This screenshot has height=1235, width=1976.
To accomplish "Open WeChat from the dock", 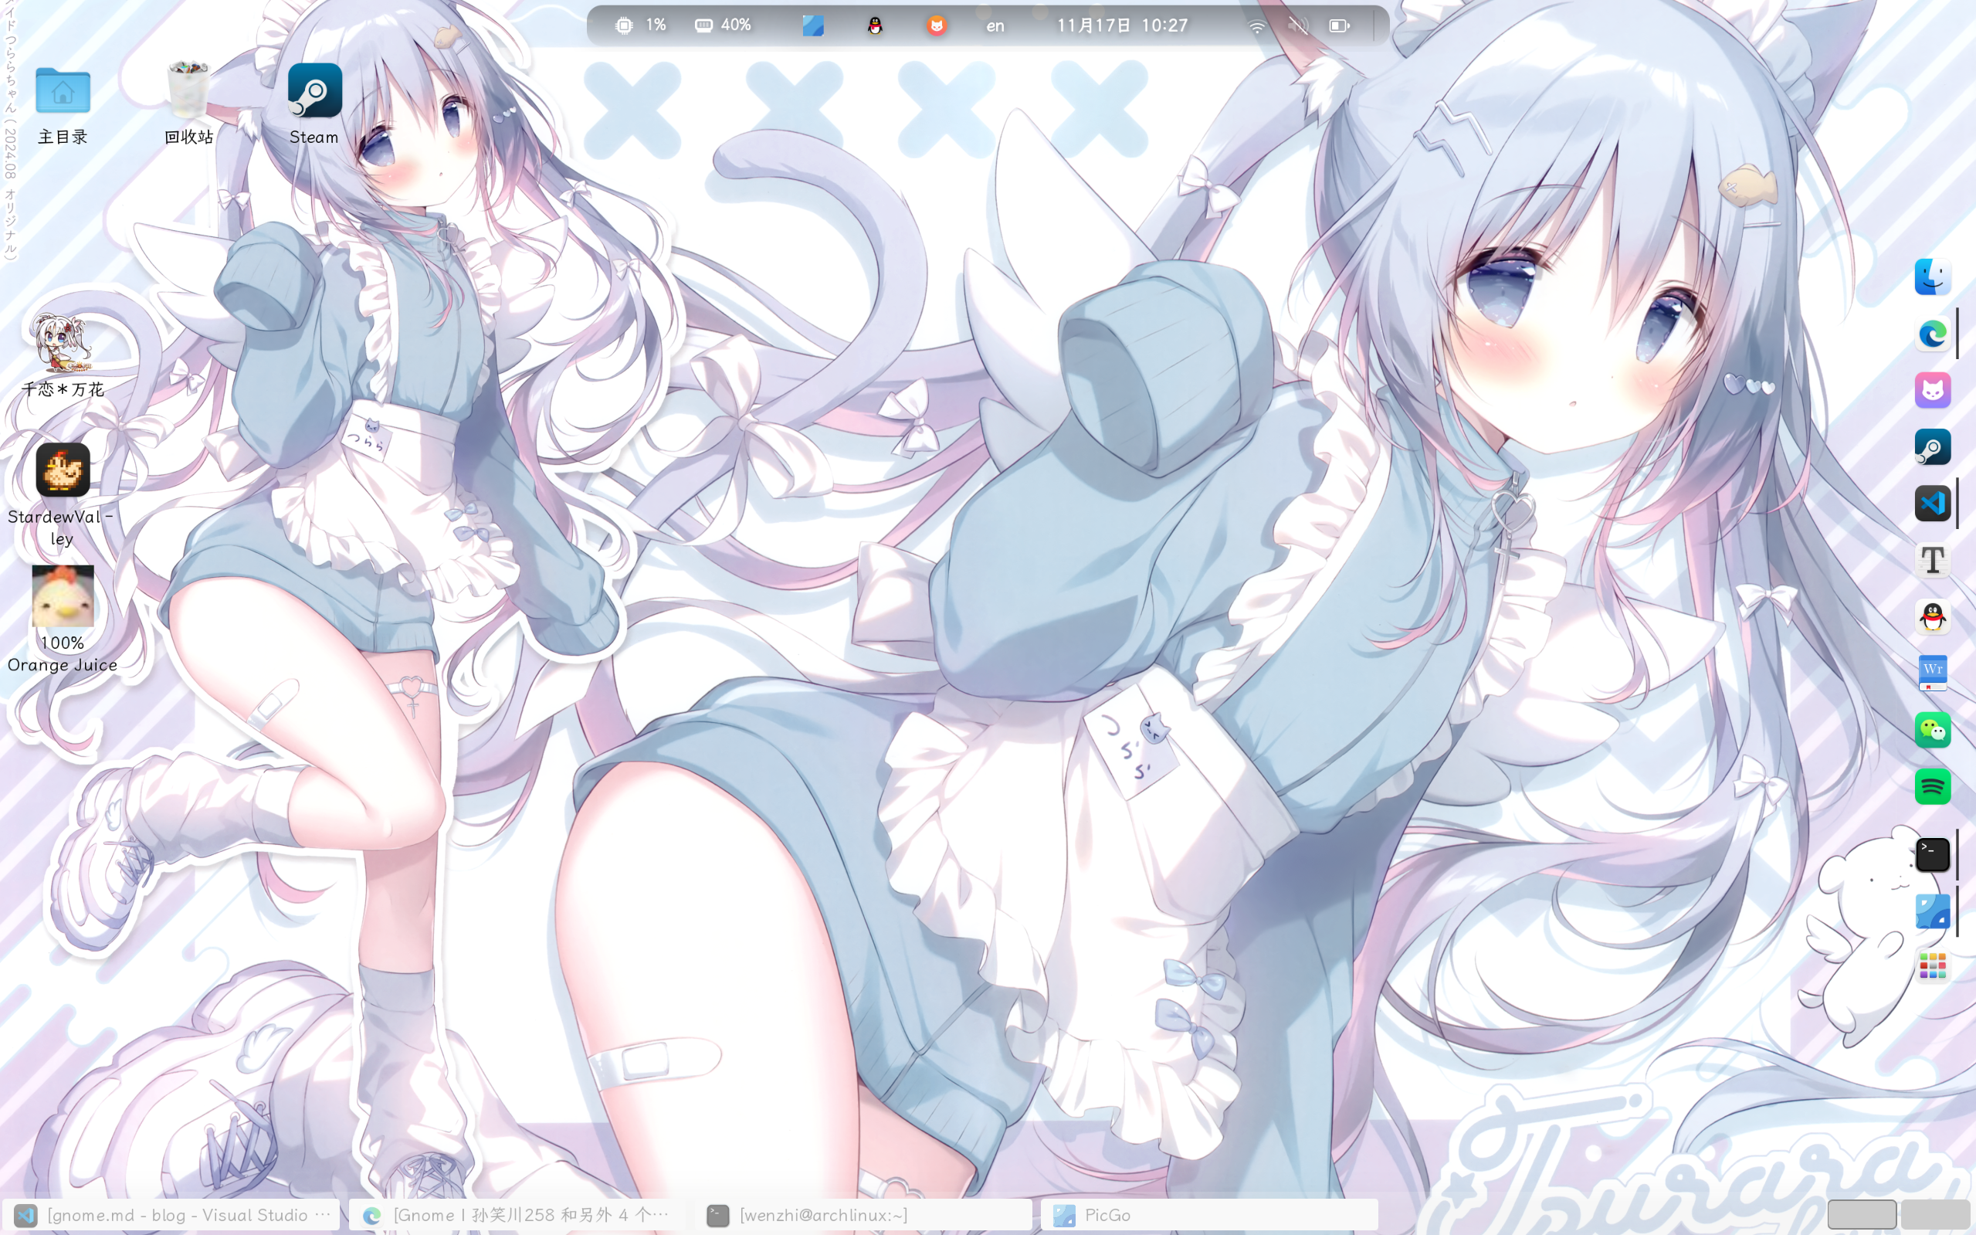I will click(x=1932, y=729).
